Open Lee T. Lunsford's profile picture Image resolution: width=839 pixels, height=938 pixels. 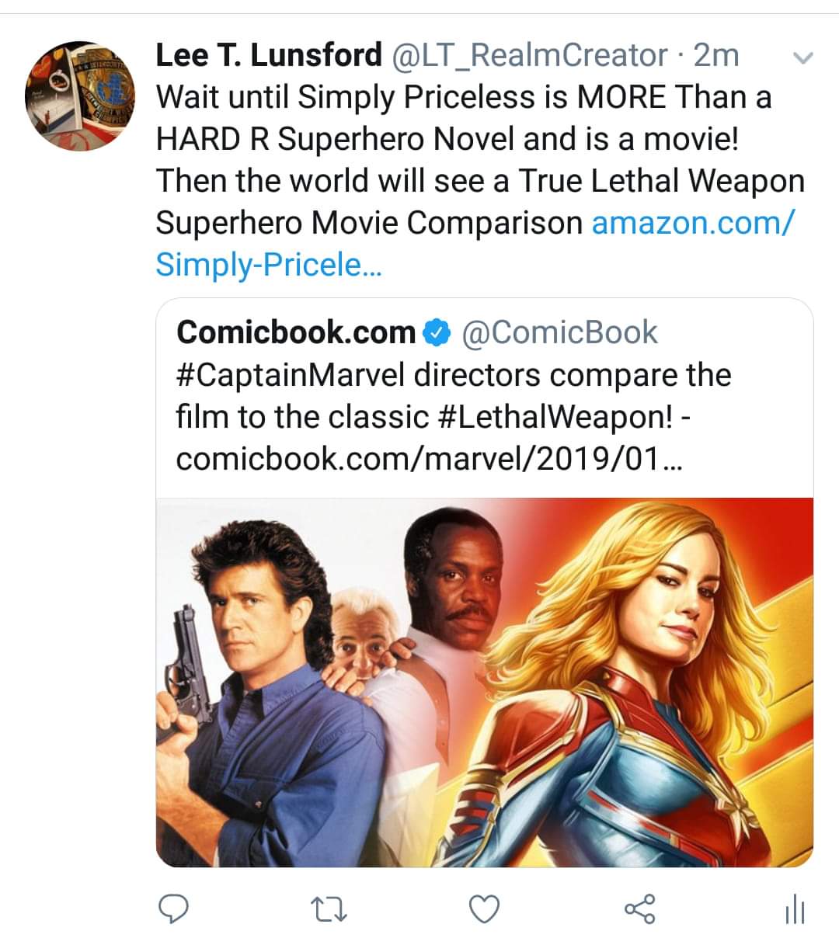pos(80,96)
